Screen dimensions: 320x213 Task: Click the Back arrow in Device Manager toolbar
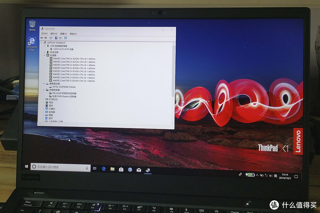(42, 38)
